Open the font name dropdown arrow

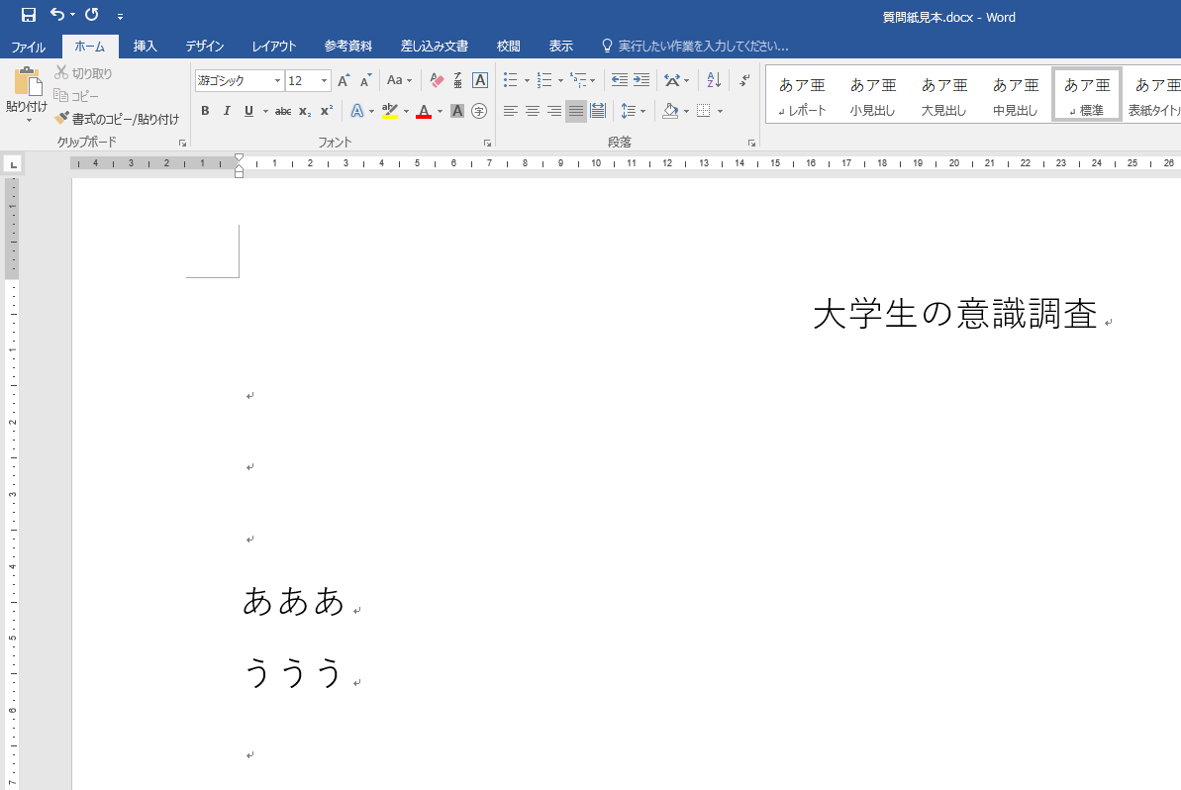tap(277, 80)
